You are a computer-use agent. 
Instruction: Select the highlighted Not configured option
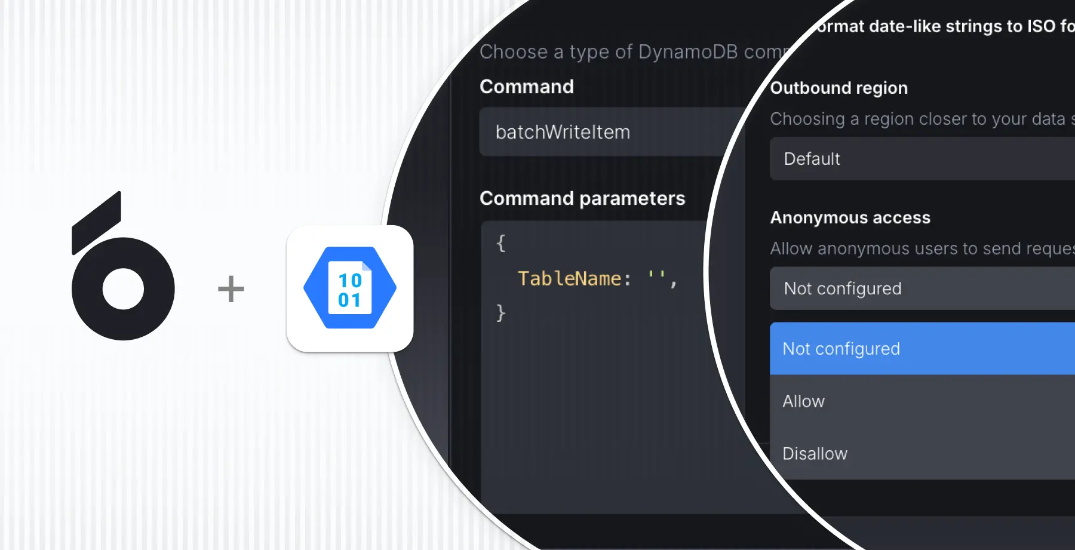(922, 349)
